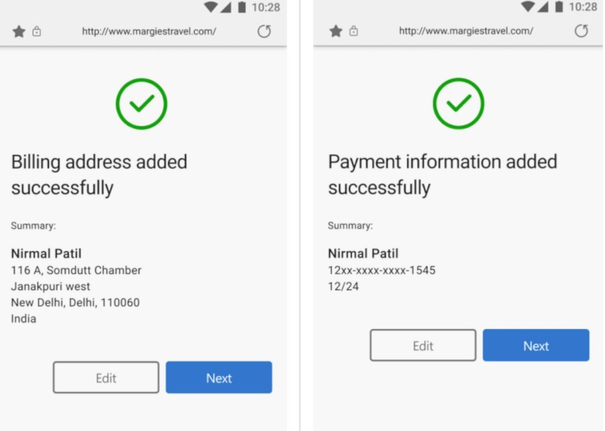Tap the lock icon in the billing screen address bar
The height and width of the screenshot is (431, 605).
tap(37, 31)
